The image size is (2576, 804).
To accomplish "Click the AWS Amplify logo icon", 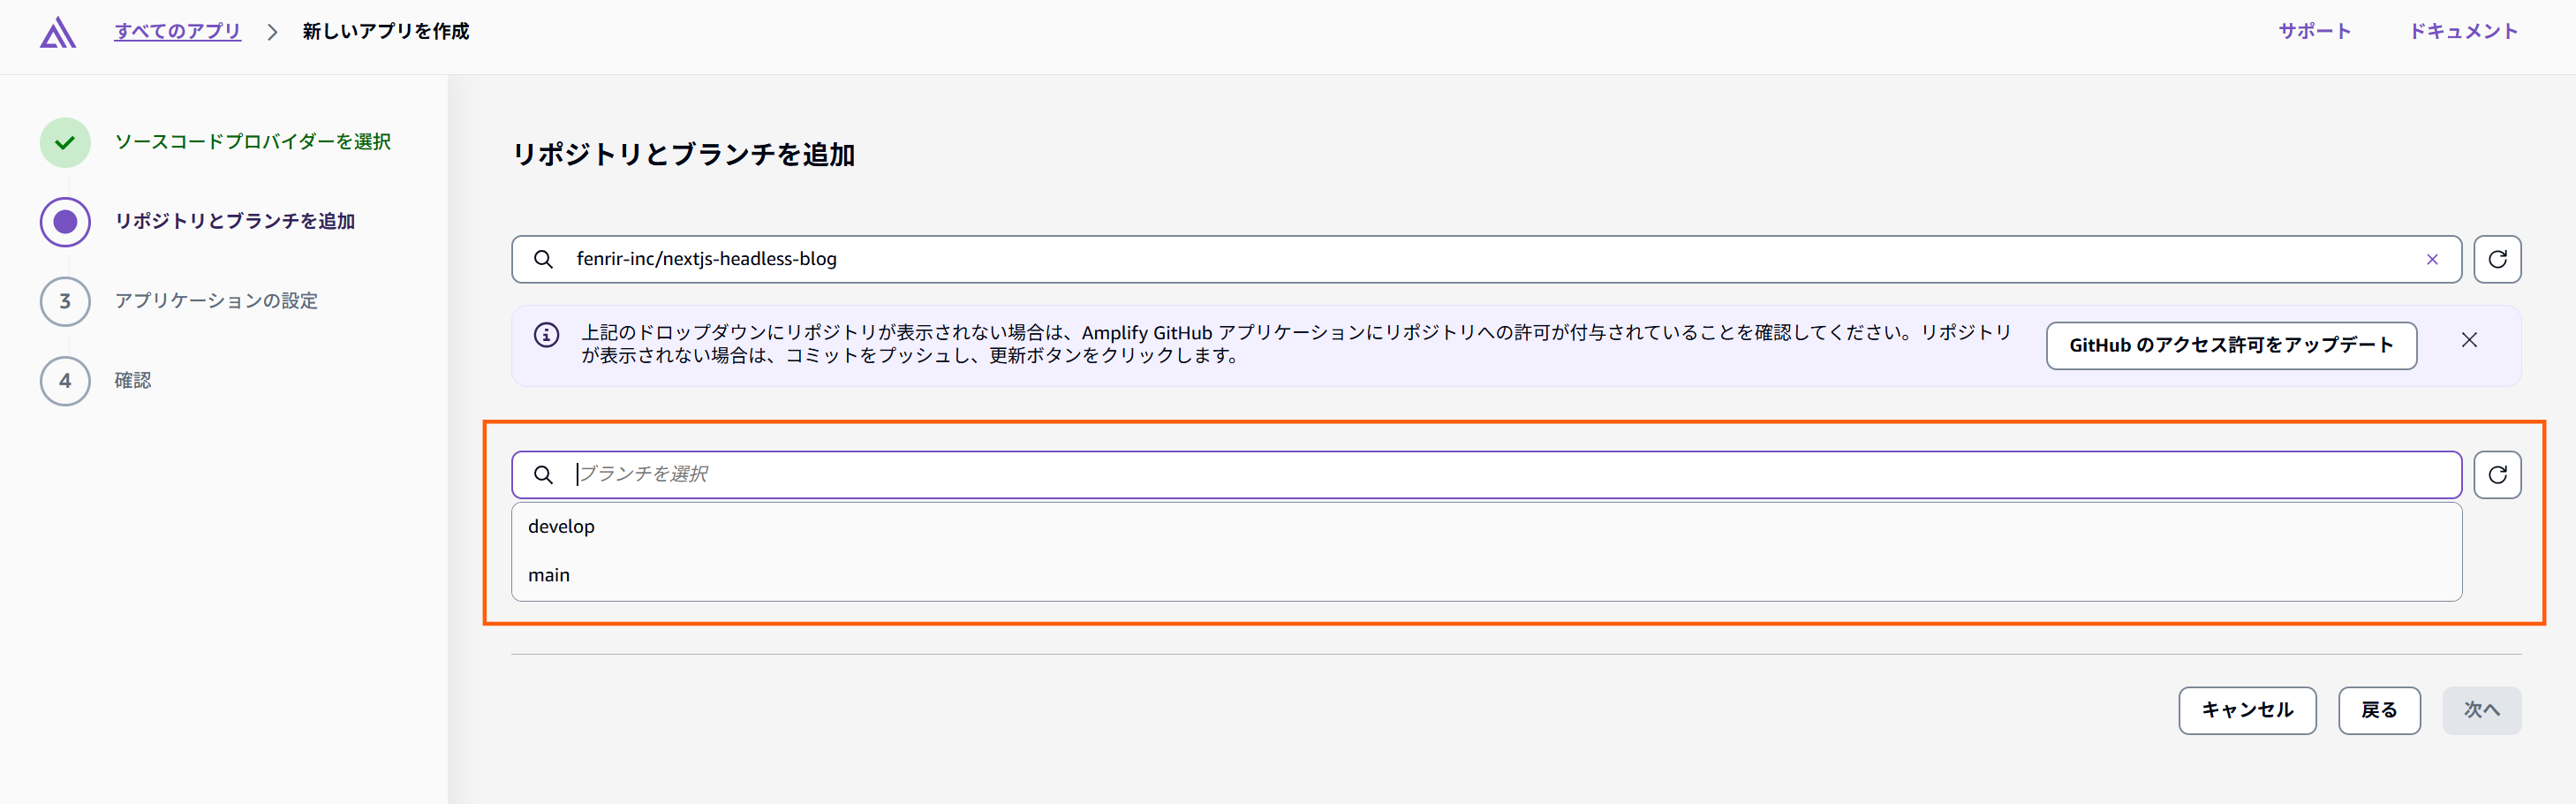I will pos(58,32).
